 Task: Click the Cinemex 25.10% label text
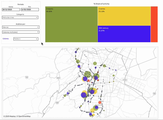tap(102, 10)
